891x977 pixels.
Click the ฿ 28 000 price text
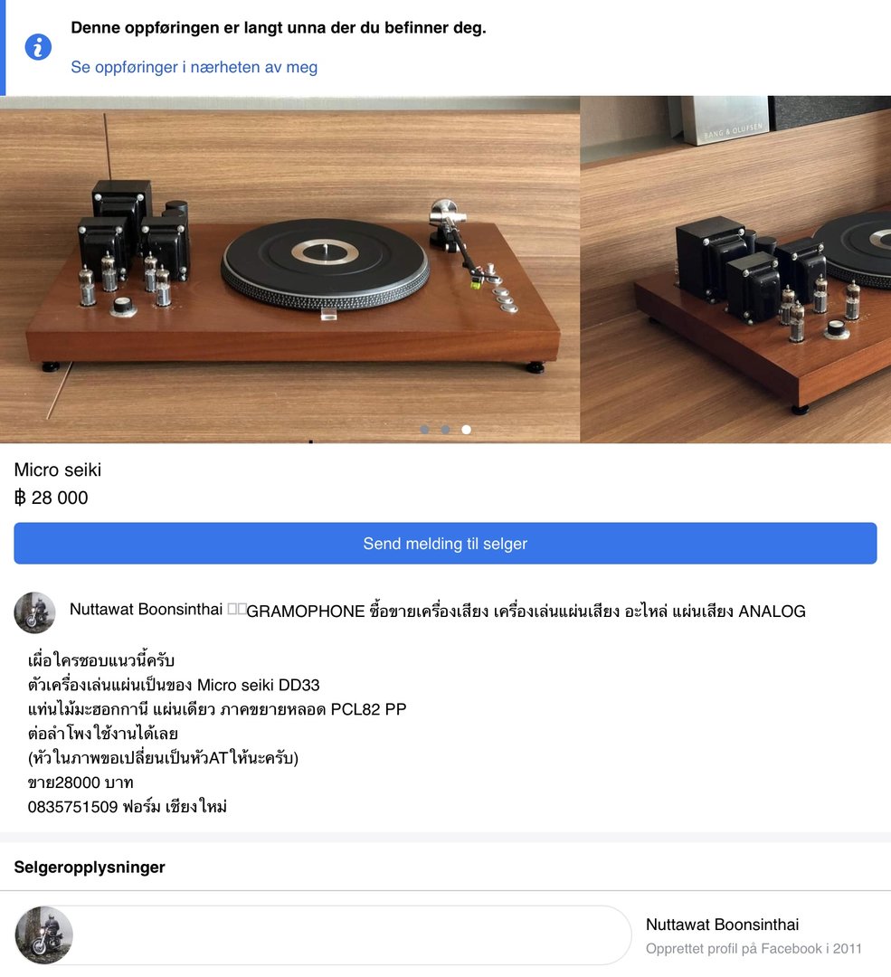tap(51, 498)
